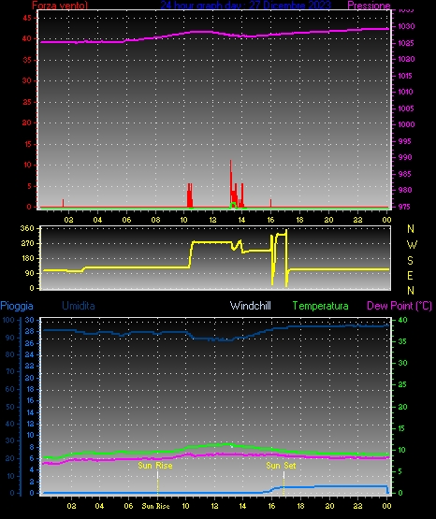This screenshot has height=519, width=436.
Task: Click the Temperatura legend label
Action: [x=320, y=306]
